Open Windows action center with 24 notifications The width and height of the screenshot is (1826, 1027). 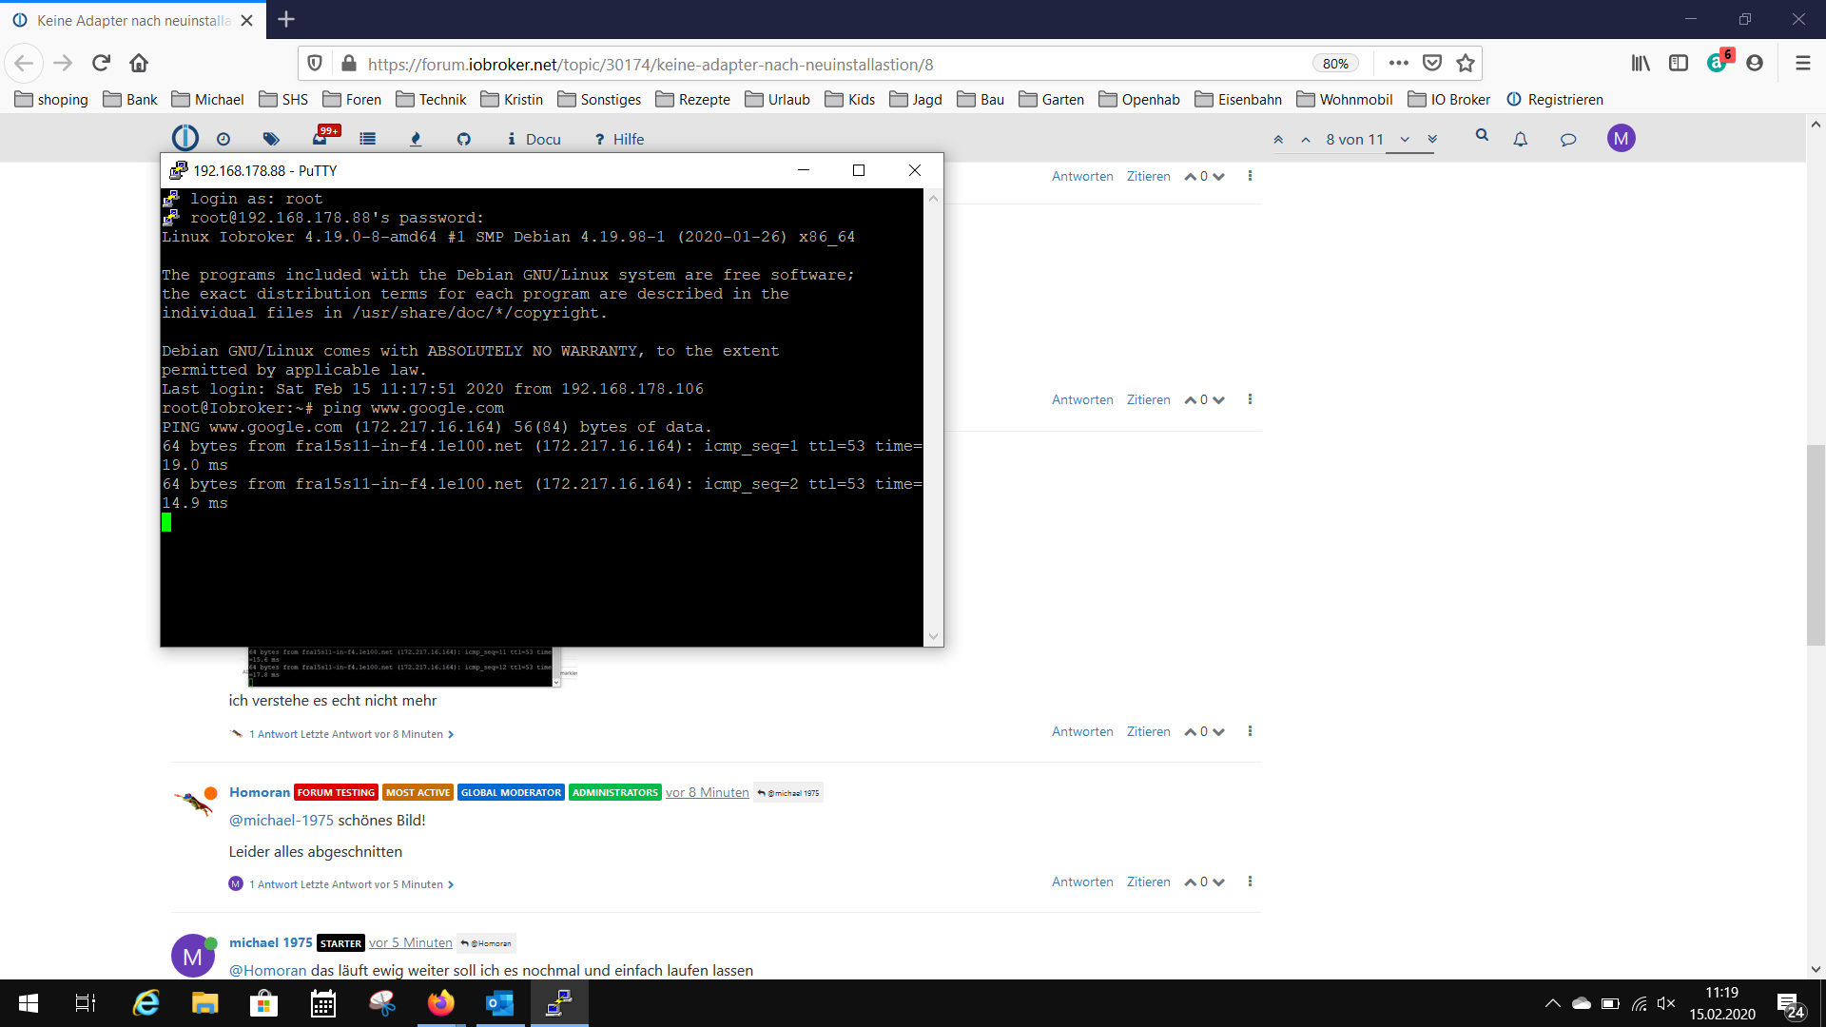point(1790,1005)
